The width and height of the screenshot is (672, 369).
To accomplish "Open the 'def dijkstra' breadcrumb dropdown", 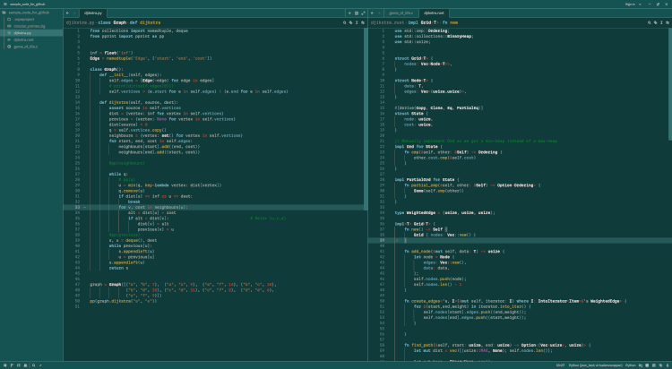I will [x=145, y=22].
